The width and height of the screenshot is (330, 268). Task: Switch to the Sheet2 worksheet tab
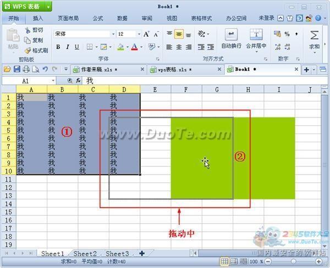click(x=85, y=254)
